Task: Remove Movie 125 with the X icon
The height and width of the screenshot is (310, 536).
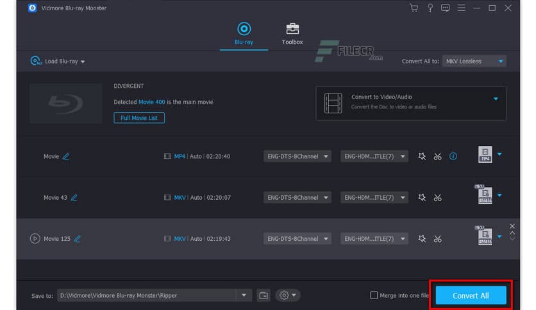Action: [x=512, y=226]
